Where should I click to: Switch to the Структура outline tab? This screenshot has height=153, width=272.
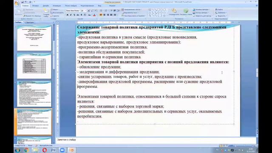click(29, 22)
